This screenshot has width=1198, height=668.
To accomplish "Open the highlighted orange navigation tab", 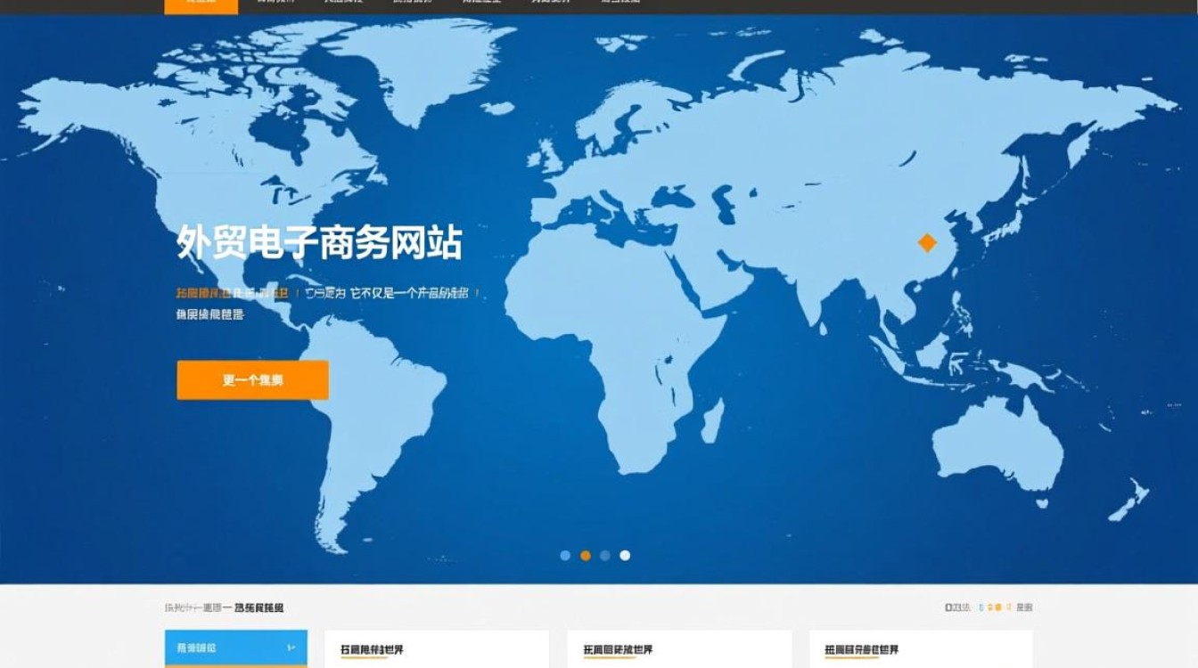I will (201, 4).
